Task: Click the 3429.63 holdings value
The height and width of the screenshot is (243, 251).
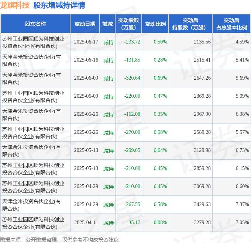Action: coord(202,204)
